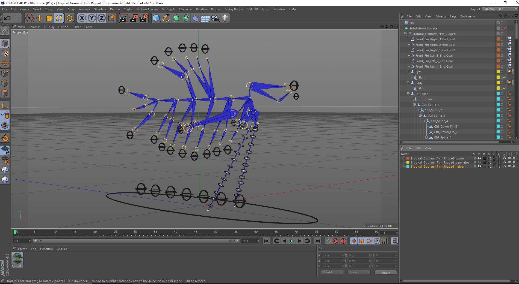519x284 pixels.
Task: Open the Simulate menu
Action: [100, 9]
